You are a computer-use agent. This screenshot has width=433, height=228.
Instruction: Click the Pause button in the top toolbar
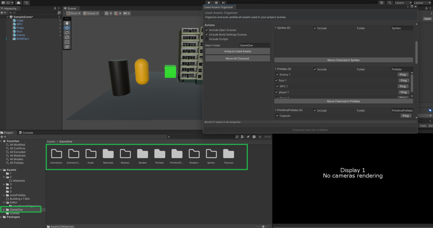click(x=216, y=3)
